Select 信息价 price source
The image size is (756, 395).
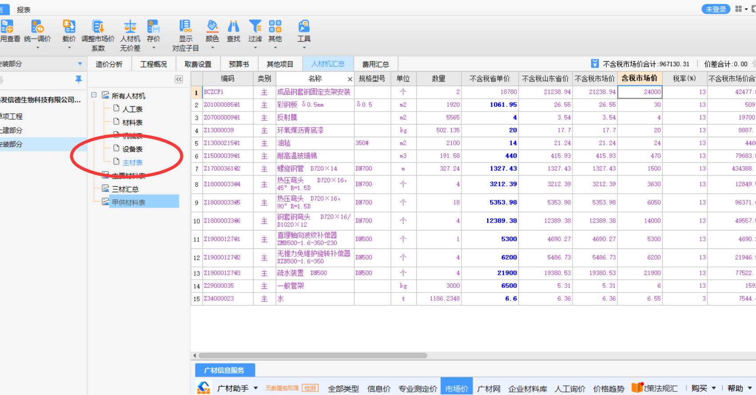click(379, 388)
